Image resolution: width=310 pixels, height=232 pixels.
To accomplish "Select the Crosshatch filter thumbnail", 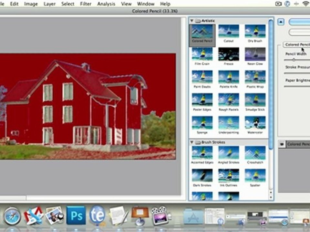I will (x=255, y=153).
